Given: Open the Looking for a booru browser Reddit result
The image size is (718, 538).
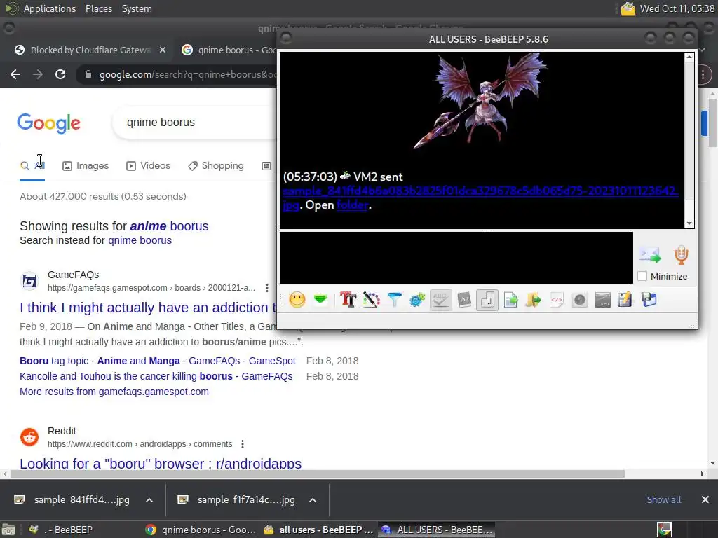Looking at the screenshot, I should pyautogui.click(x=161, y=464).
